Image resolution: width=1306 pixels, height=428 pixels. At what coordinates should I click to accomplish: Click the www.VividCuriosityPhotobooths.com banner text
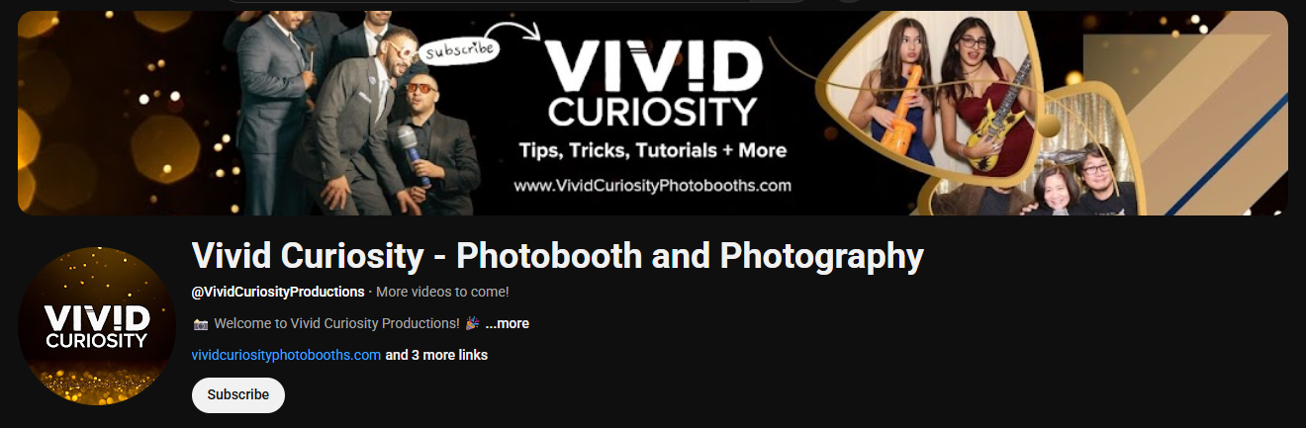click(x=652, y=185)
